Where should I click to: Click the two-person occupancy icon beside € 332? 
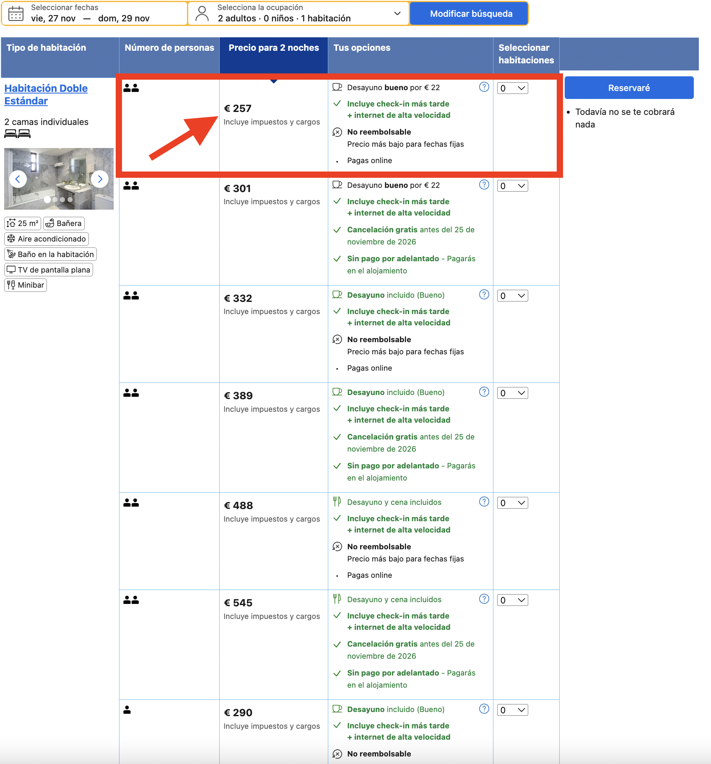click(131, 296)
